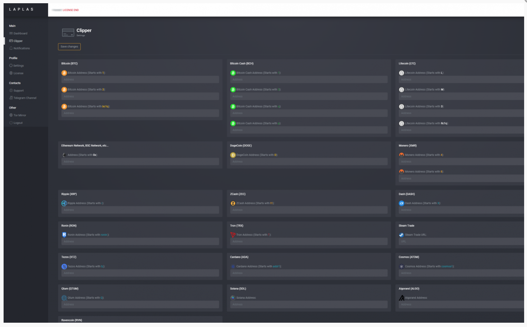Click the 'Ravencoin (RVN)' section heading
This screenshot has height=327, width=527.
coord(72,320)
